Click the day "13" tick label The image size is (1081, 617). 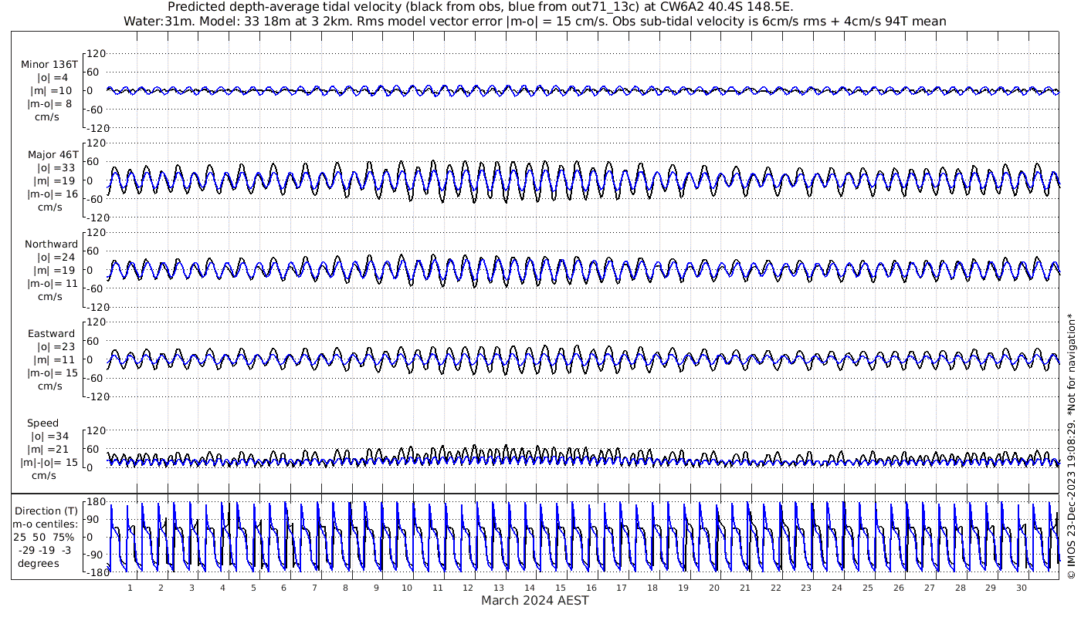coord(499,588)
